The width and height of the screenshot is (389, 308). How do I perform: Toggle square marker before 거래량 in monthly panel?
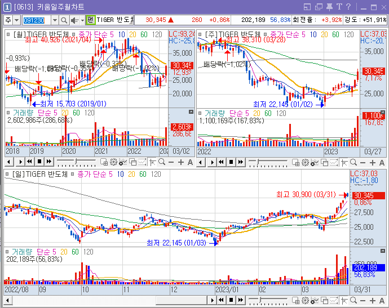tap(8, 113)
